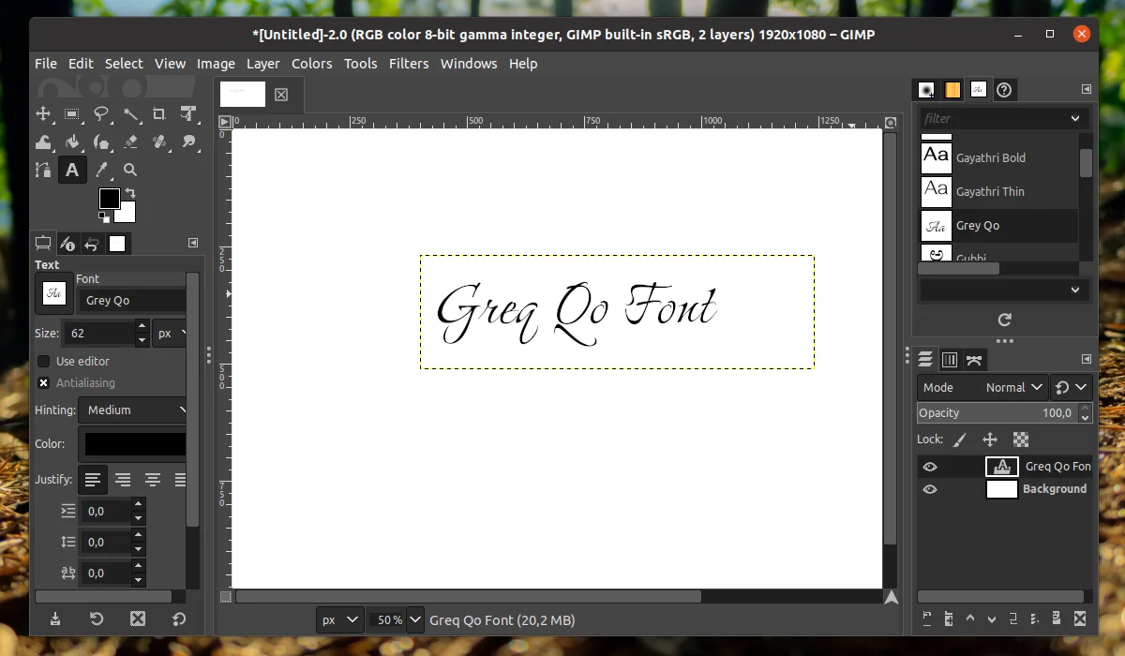Image resolution: width=1125 pixels, height=656 pixels.
Task: Open the size unit px dropdown
Action: [170, 333]
